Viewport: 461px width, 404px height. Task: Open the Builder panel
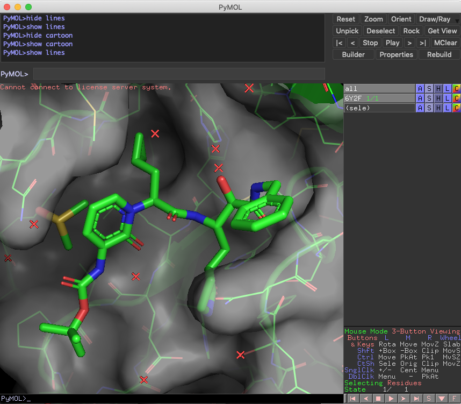[x=354, y=54]
